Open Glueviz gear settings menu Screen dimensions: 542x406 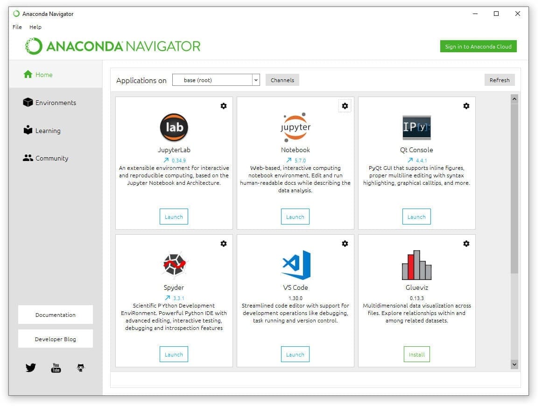click(466, 244)
